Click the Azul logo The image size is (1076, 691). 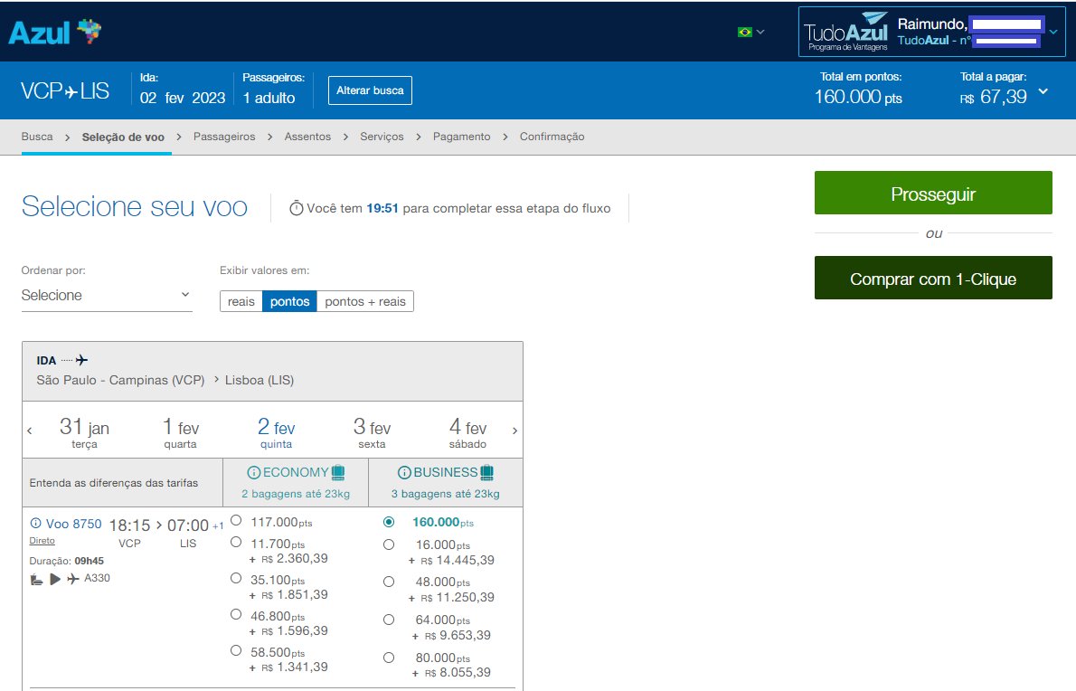coord(55,33)
